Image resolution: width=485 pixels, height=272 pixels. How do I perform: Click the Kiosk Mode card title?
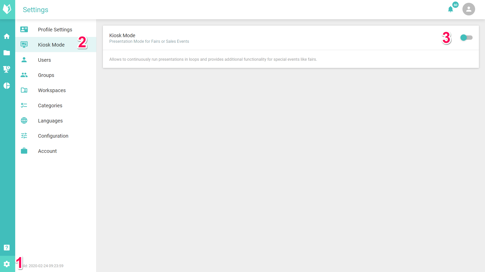pyautogui.click(x=122, y=35)
